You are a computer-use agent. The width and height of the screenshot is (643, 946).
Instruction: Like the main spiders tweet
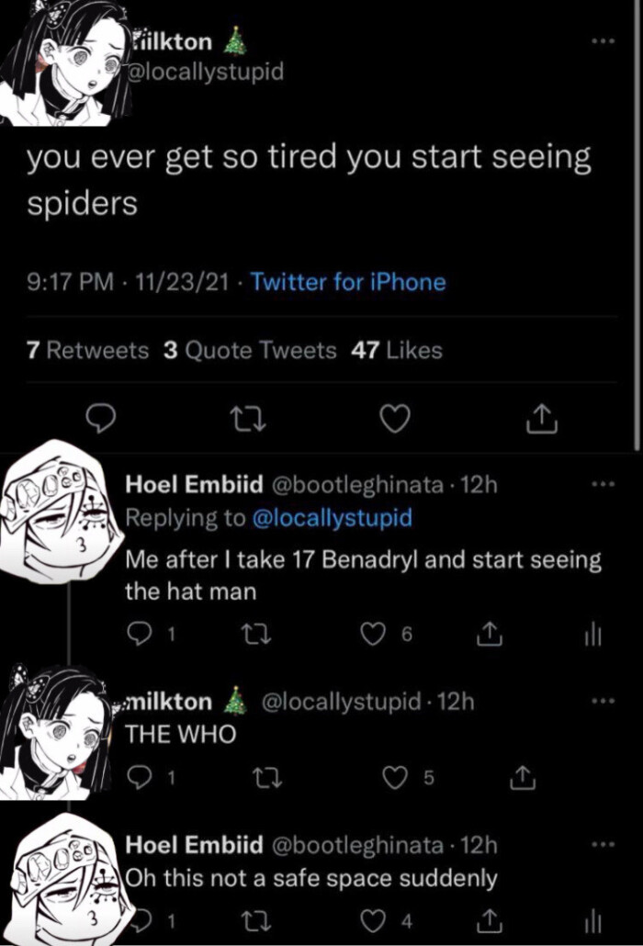coord(394,420)
